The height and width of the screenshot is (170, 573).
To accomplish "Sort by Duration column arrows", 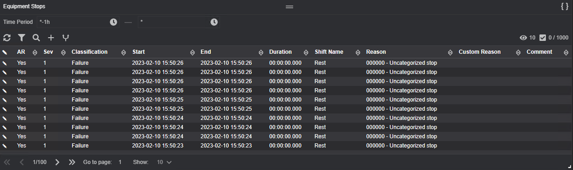I will 306,52.
